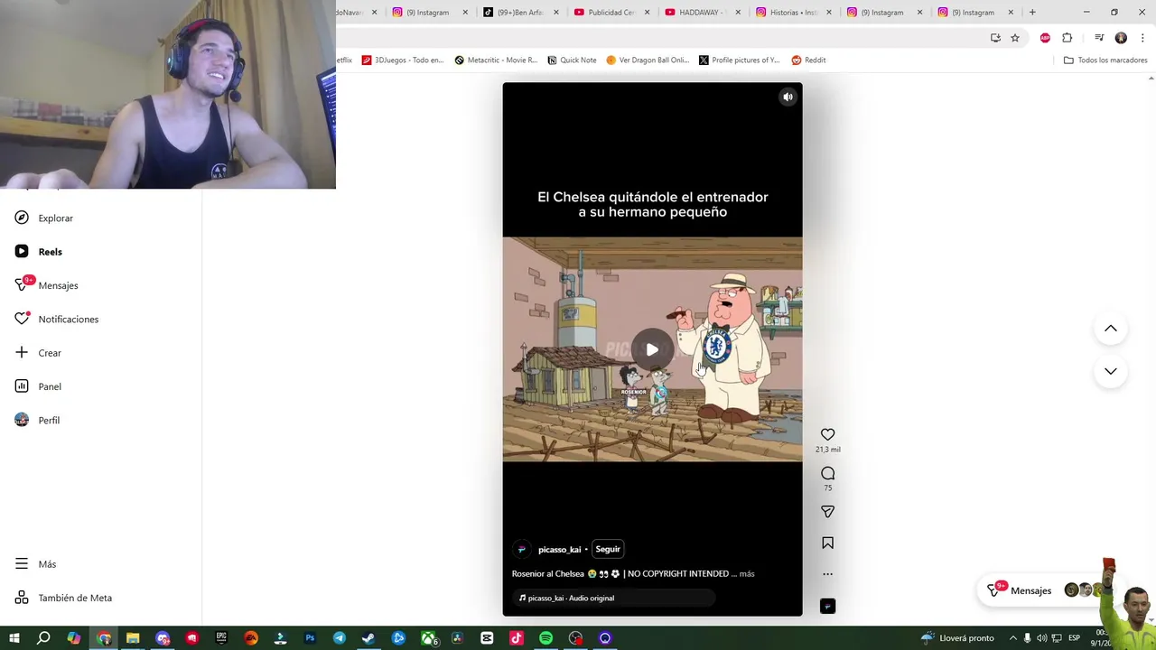The height and width of the screenshot is (650, 1156).
Task: Open Reddit bookmark
Action: pos(808,60)
